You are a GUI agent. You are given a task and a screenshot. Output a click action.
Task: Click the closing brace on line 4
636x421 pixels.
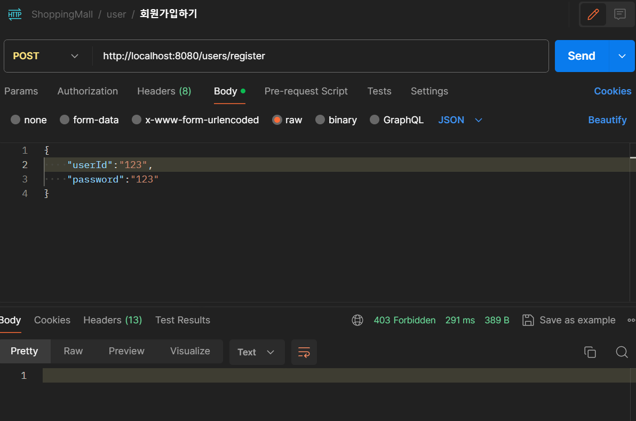click(x=46, y=194)
